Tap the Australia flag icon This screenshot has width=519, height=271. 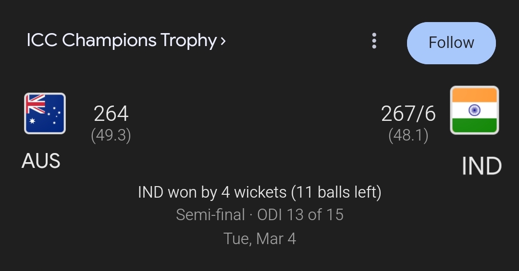[45, 113]
